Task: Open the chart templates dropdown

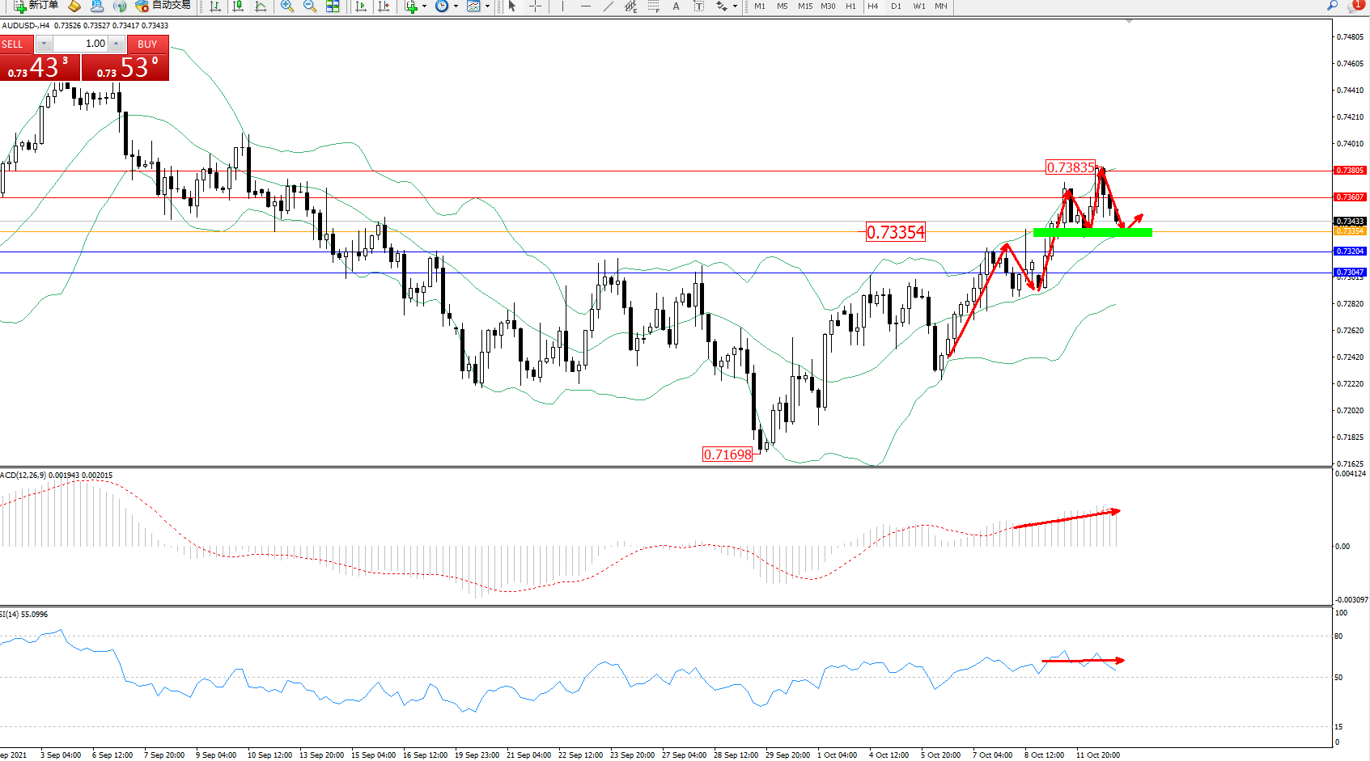Action: click(x=487, y=6)
